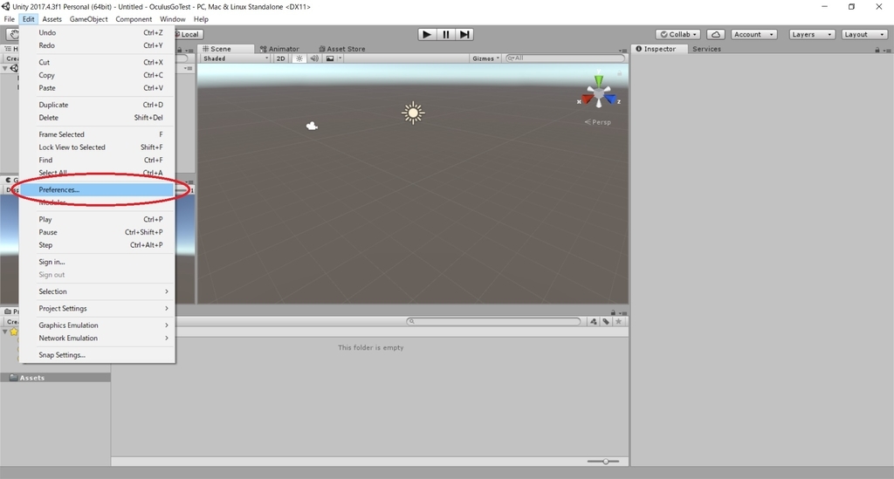Open the Layers dropdown
Image resolution: width=894 pixels, height=479 pixels.
[x=811, y=34]
